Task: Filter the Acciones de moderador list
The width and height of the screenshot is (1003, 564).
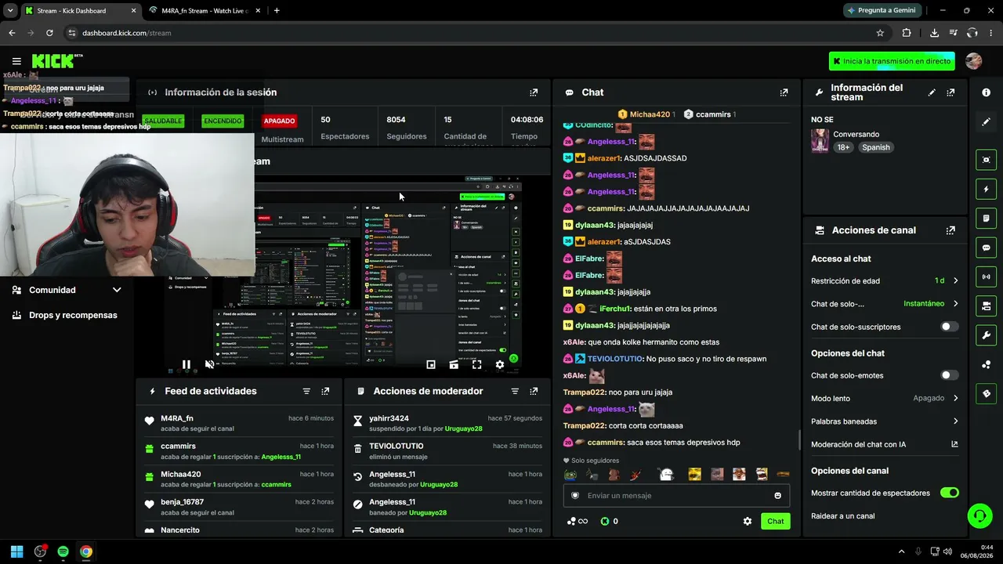Action: 515,391
